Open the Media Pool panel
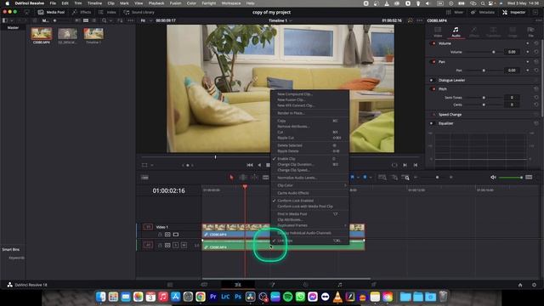The width and height of the screenshot is (544, 306). tap(51, 12)
